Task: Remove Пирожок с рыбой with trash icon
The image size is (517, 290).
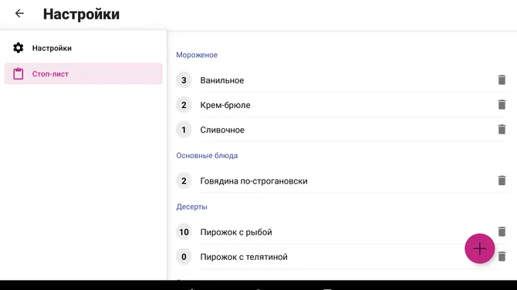Action: click(502, 231)
